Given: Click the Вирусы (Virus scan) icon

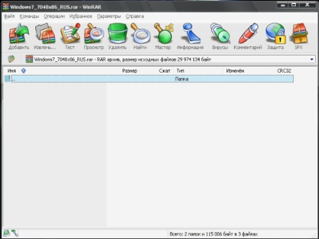Looking at the screenshot, I should point(220,36).
